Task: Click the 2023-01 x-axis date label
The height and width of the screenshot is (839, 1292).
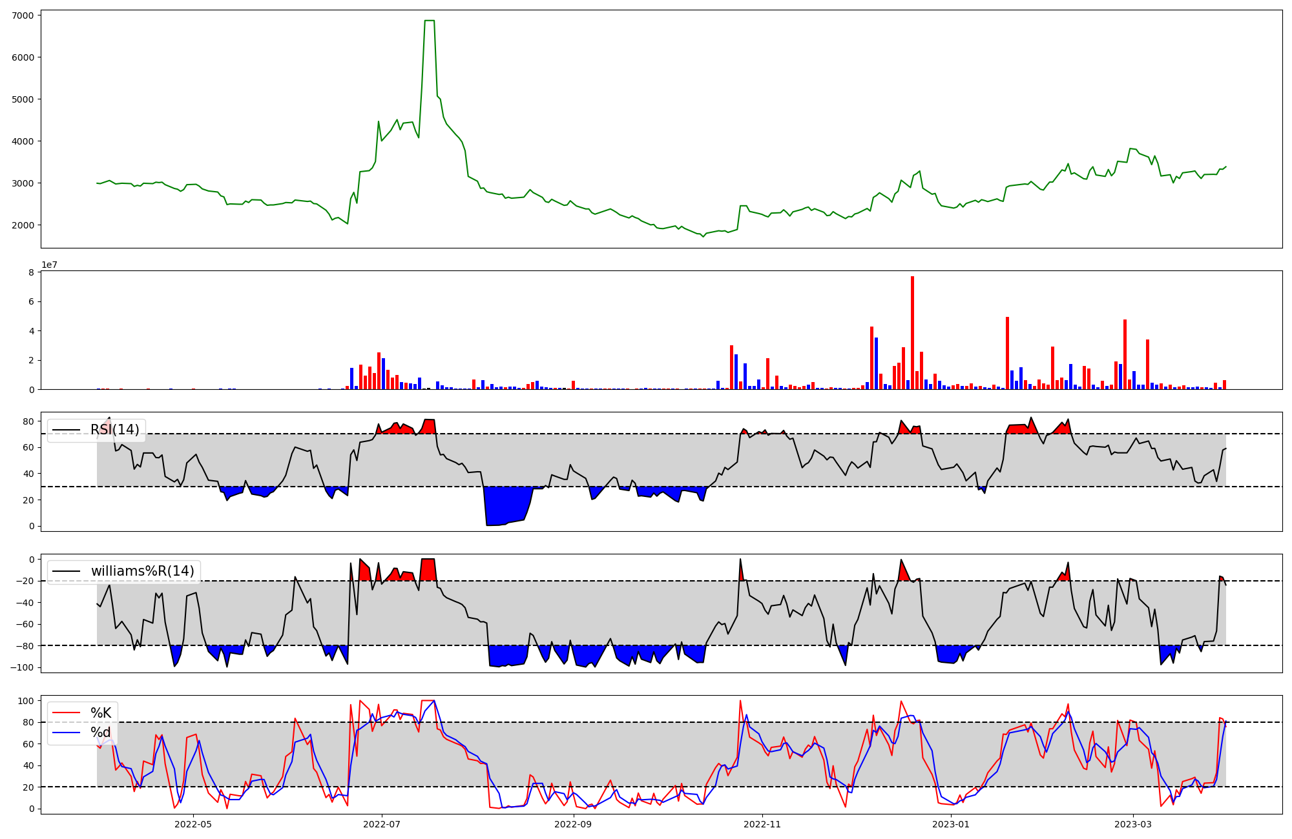Action: point(951,824)
